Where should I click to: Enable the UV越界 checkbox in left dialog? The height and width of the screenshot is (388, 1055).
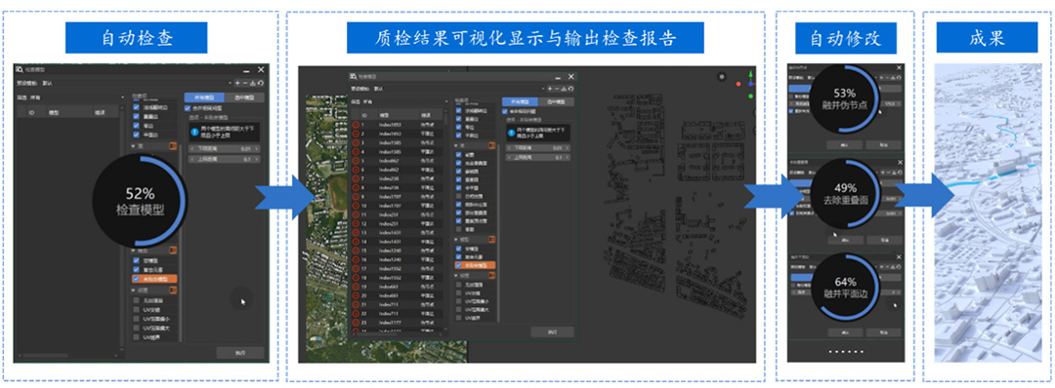point(137,337)
